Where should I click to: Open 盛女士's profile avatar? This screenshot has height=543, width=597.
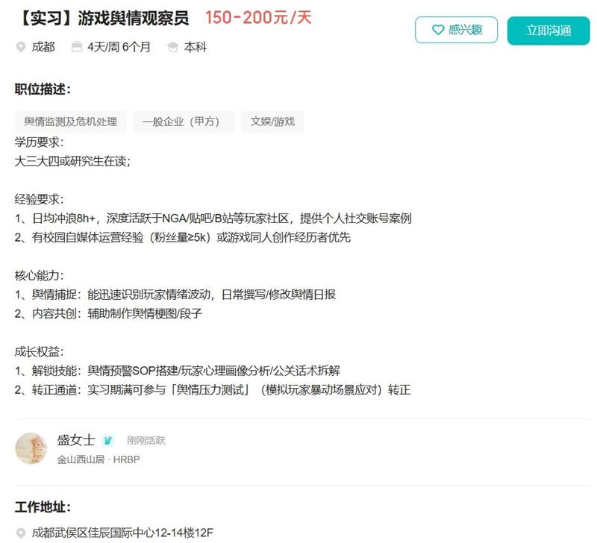[x=31, y=448]
